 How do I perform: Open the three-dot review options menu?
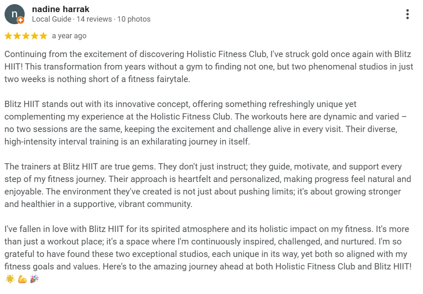[x=408, y=14]
